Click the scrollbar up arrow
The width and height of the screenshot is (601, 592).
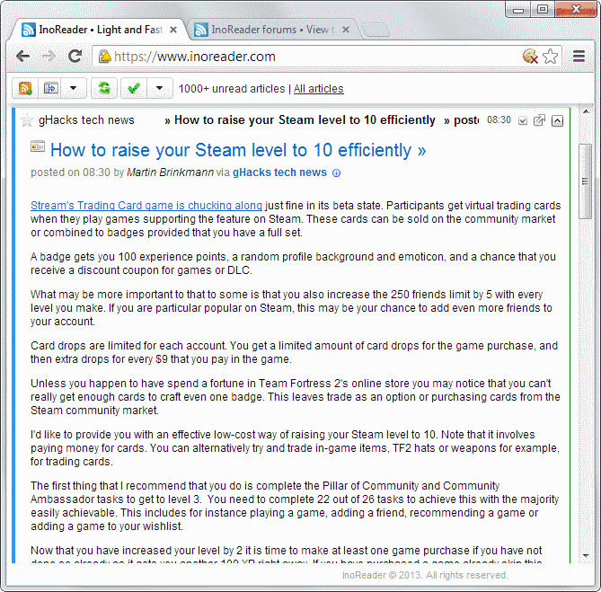[x=586, y=111]
